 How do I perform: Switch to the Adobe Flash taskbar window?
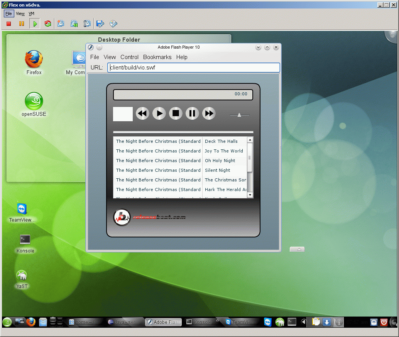pos(163,322)
